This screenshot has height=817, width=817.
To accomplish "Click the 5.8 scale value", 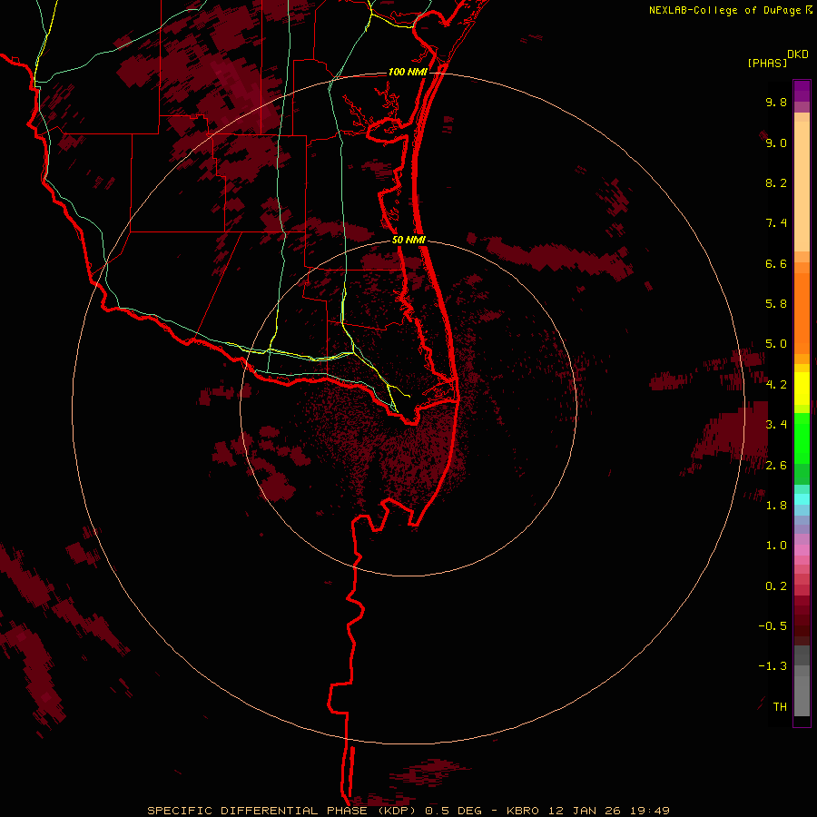I will pyautogui.click(x=776, y=304).
